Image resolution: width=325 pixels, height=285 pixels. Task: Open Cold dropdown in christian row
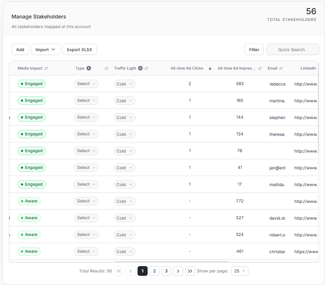click(125, 251)
